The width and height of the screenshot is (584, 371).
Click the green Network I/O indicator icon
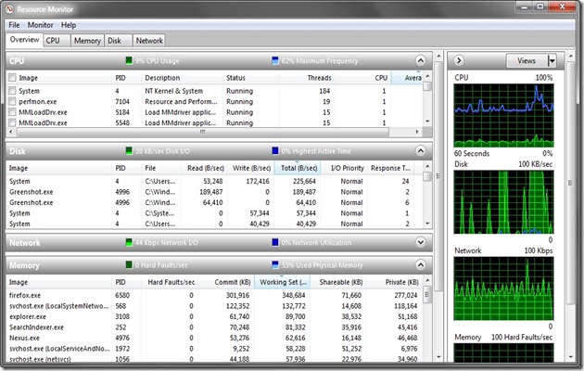pos(128,242)
